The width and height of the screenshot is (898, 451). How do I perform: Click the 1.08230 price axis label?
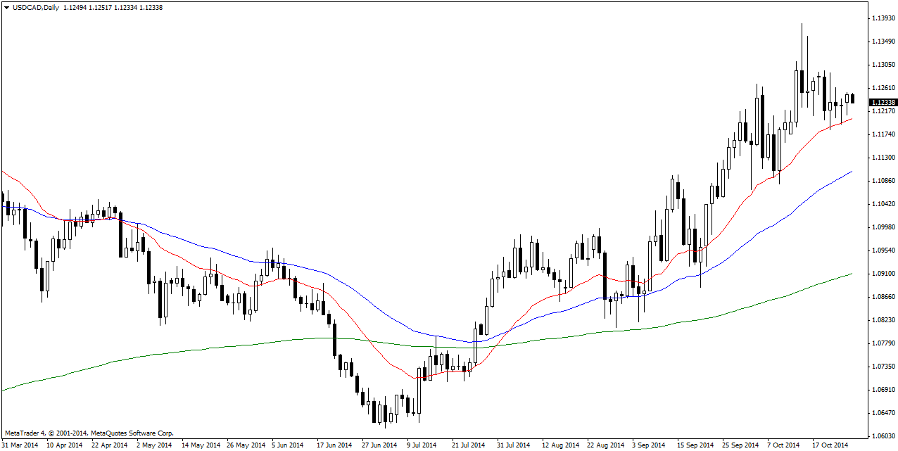(x=883, y=320)
